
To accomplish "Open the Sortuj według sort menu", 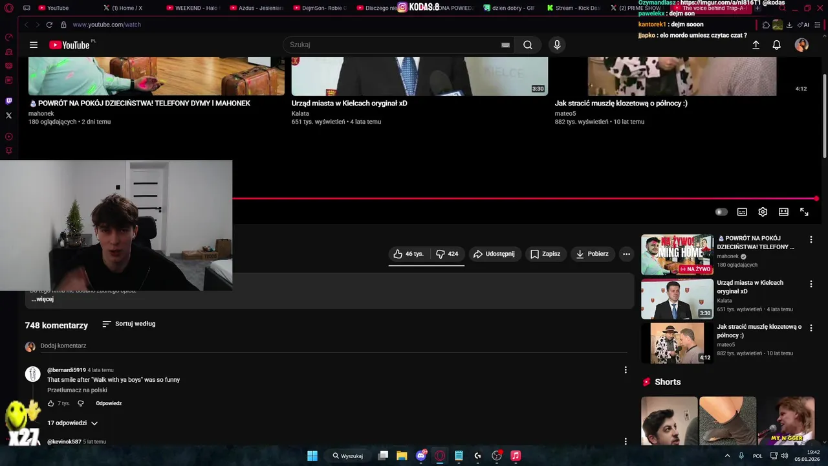I will point(129,324).
